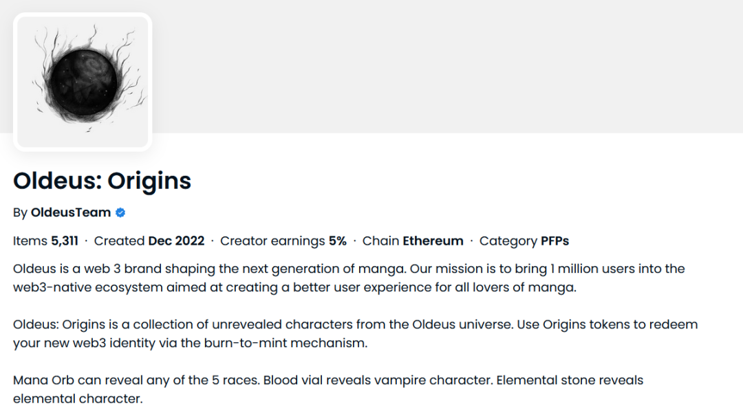The image size is (743, 411).
Task: Open the OldeusTeam creator profile link
Action: 70,213
